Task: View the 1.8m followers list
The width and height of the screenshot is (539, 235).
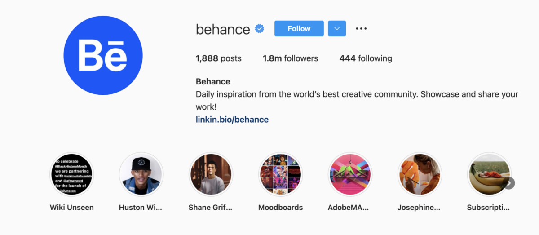Action: pyautogui.click(x=290, y=58)
